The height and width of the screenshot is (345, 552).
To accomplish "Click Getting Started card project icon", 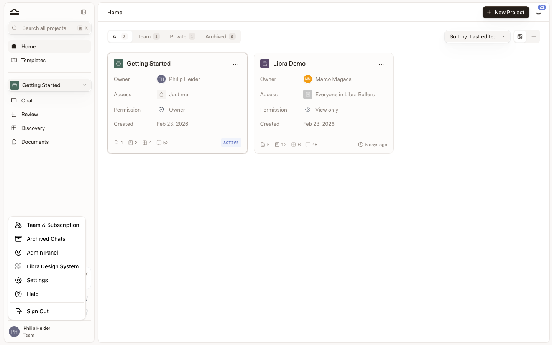I will [118, 64].
